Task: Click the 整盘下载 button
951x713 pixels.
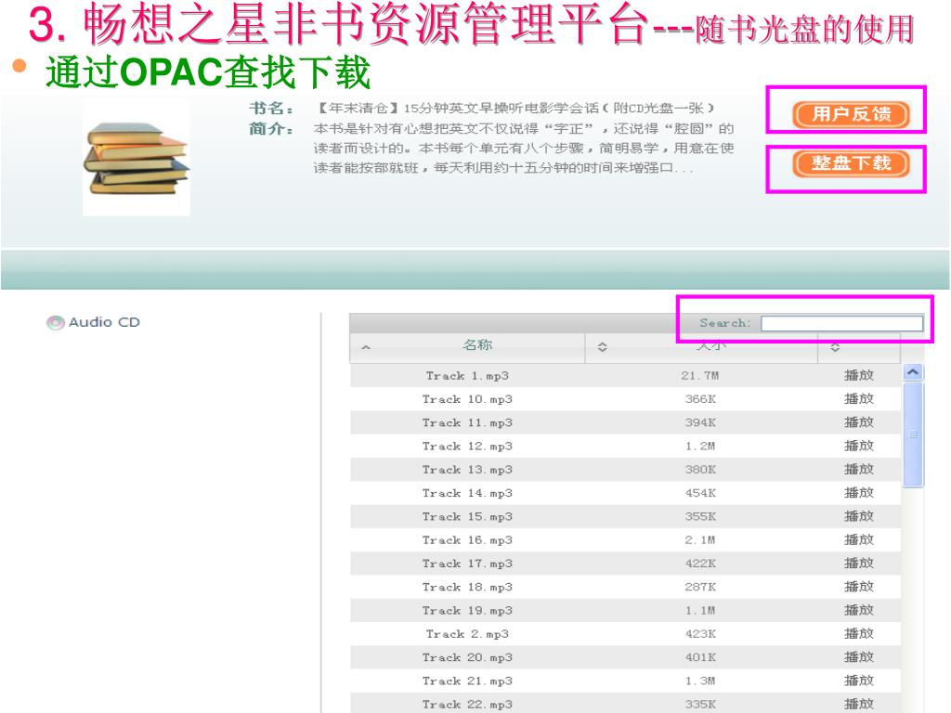Action: coord(851,163)
